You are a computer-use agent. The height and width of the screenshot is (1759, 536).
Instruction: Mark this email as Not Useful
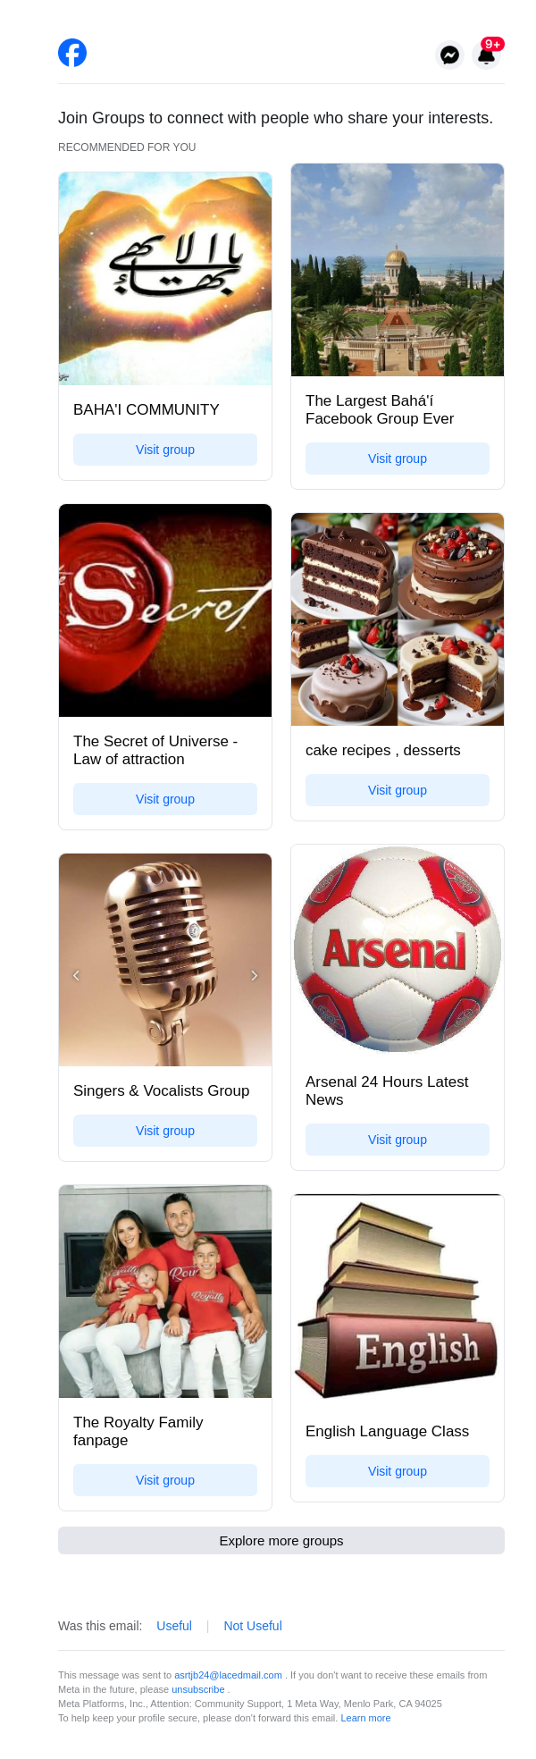pyautogui.click(x=253, y=1626)
